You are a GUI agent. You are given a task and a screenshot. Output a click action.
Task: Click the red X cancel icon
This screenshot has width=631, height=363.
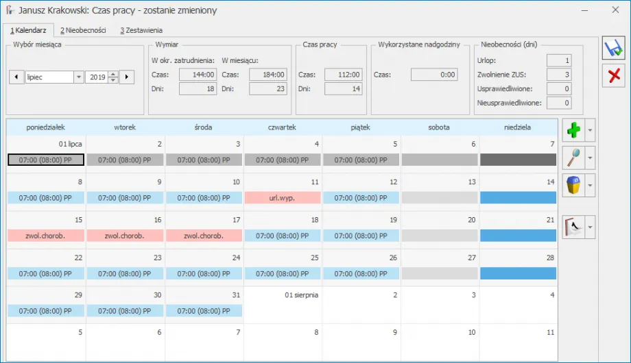tap(612, 75)
